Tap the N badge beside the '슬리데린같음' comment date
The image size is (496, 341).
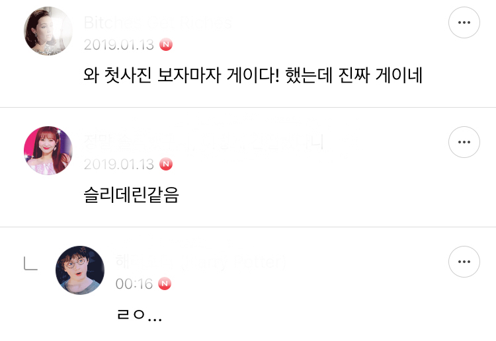[x=166, y=164]
